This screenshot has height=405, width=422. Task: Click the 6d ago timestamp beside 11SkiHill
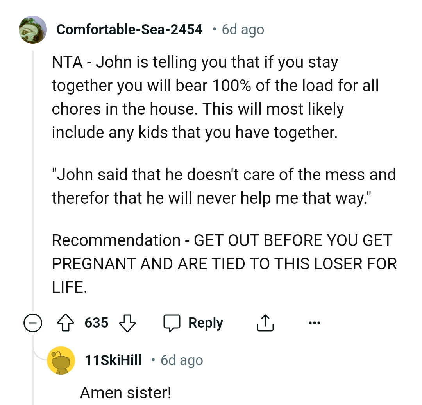coord(181,360)
